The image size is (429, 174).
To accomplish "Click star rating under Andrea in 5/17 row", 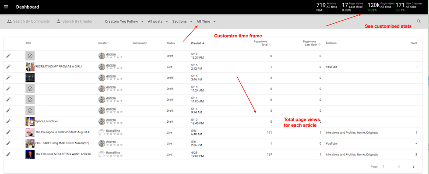I will (x=114, y=57).
